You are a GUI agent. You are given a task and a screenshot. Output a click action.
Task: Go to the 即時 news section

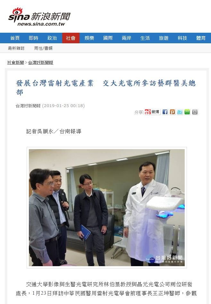(34, 38)
